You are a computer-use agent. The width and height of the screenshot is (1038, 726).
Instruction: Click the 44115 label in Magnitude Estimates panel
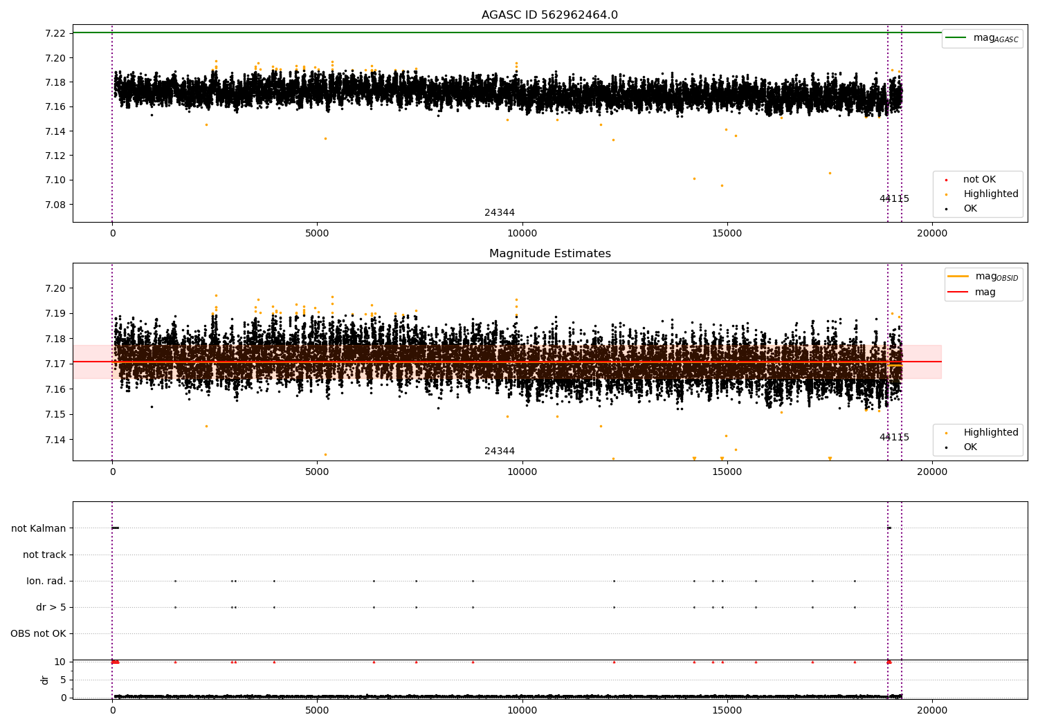(x=894, y=438)
